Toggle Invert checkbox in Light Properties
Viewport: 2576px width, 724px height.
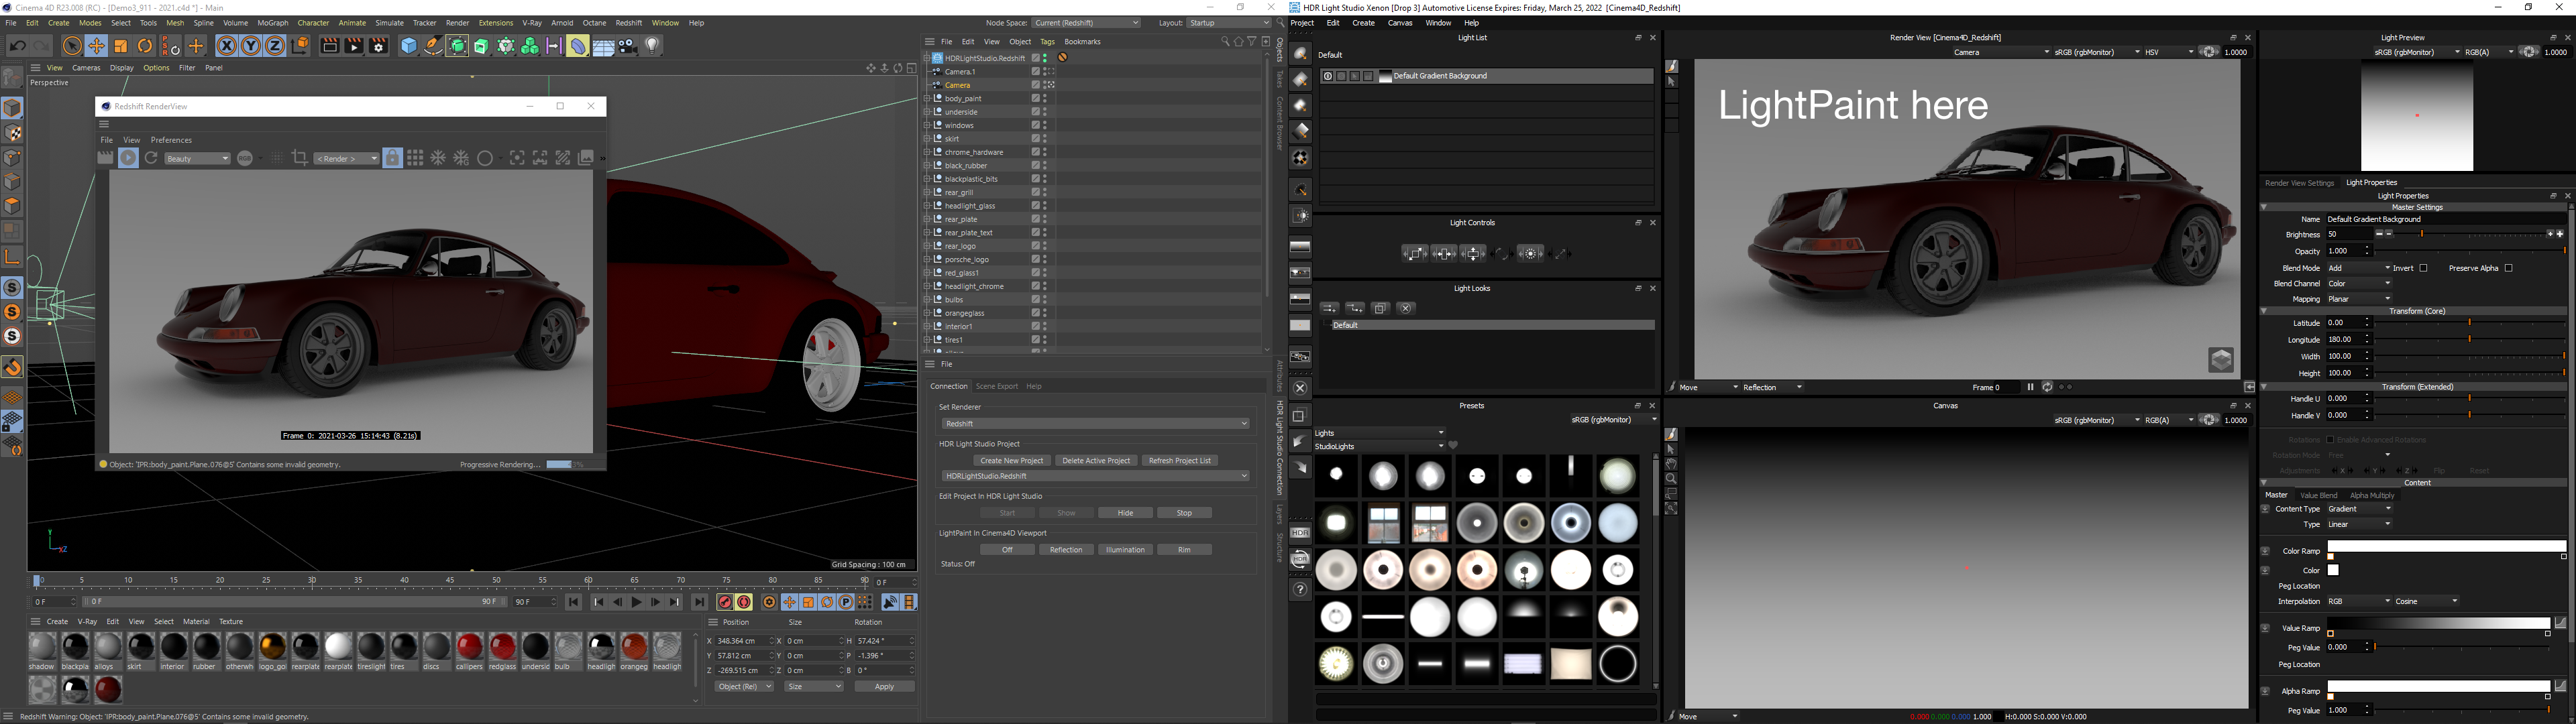coord(2423,268)
